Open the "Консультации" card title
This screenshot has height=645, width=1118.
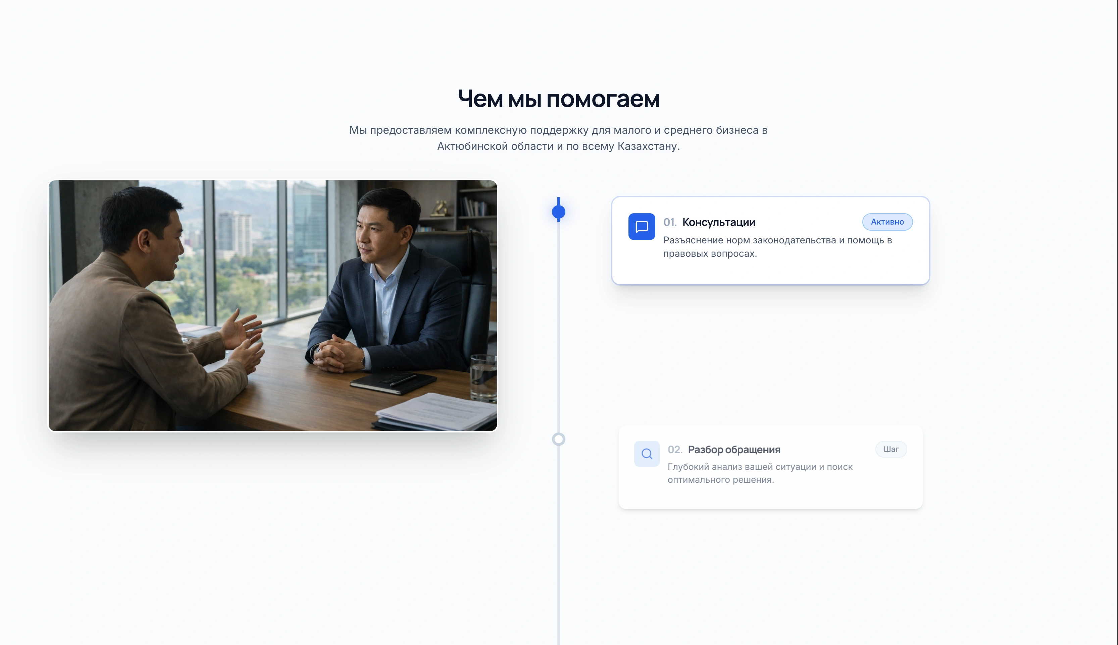pyautogui.click(x=719, y=222)
